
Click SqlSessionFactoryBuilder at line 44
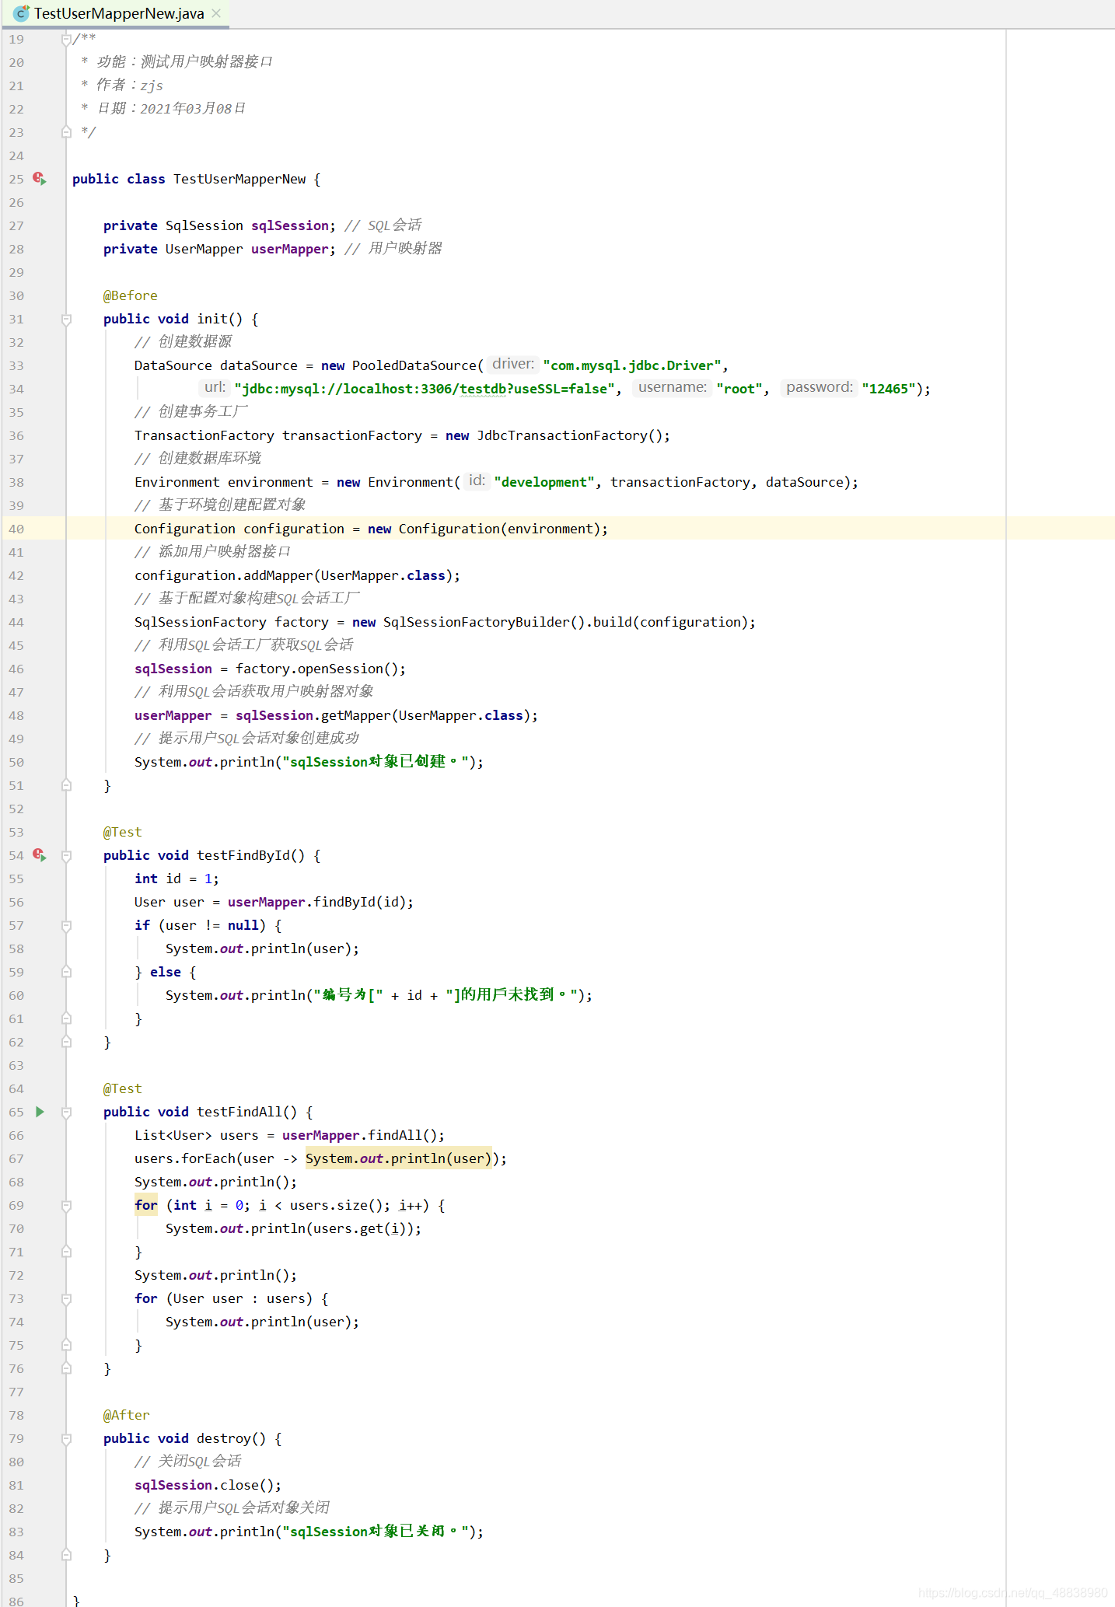[x=477, y=622]
